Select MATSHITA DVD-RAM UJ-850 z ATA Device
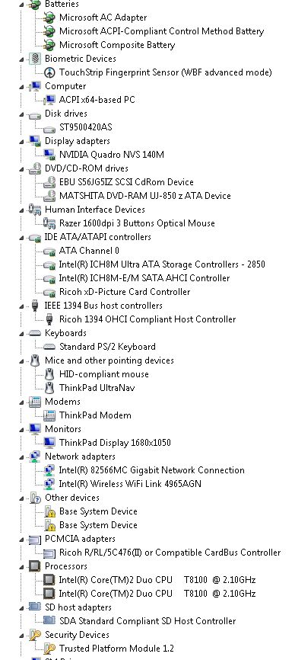 (144, 196)
